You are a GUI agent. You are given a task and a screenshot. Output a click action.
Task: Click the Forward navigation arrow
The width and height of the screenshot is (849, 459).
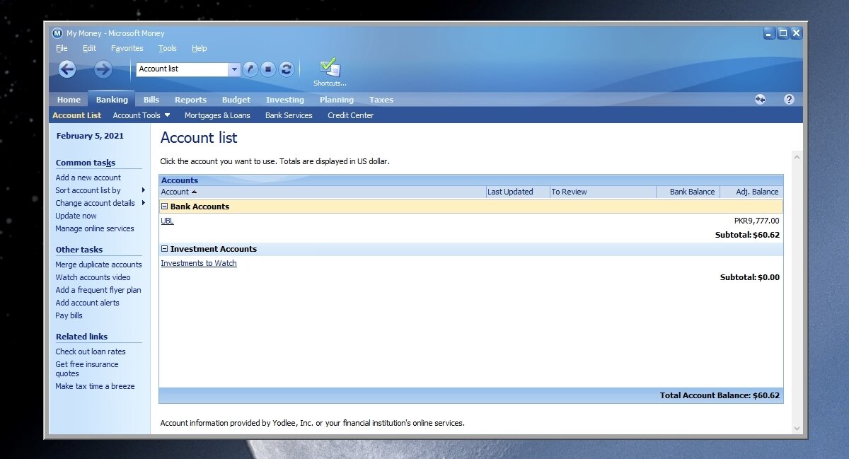(x=103, y=69)
